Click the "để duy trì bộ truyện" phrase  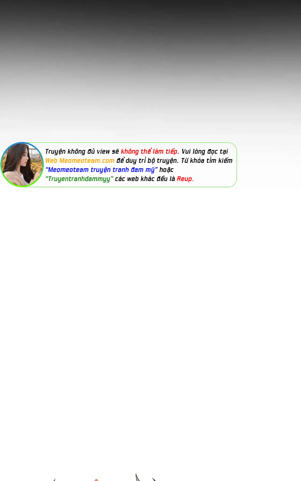point(147,161)
